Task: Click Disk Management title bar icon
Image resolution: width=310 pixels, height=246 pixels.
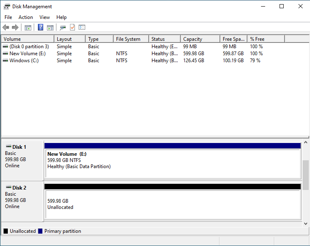Action: click(7, 7)
